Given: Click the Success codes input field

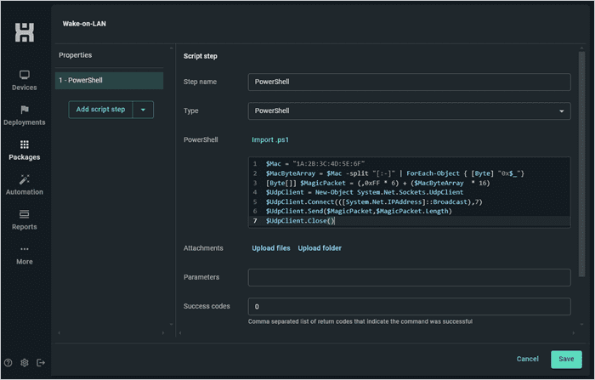Looking at the screenshot, I should coord(409,307).
